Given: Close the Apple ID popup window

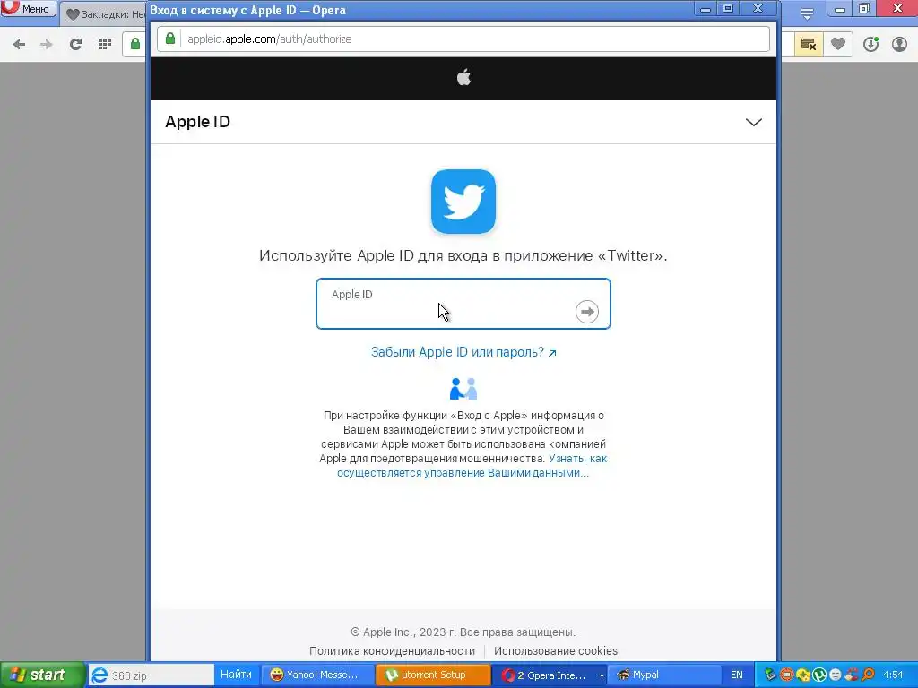Looking at the screenshot, I should 758,9.
